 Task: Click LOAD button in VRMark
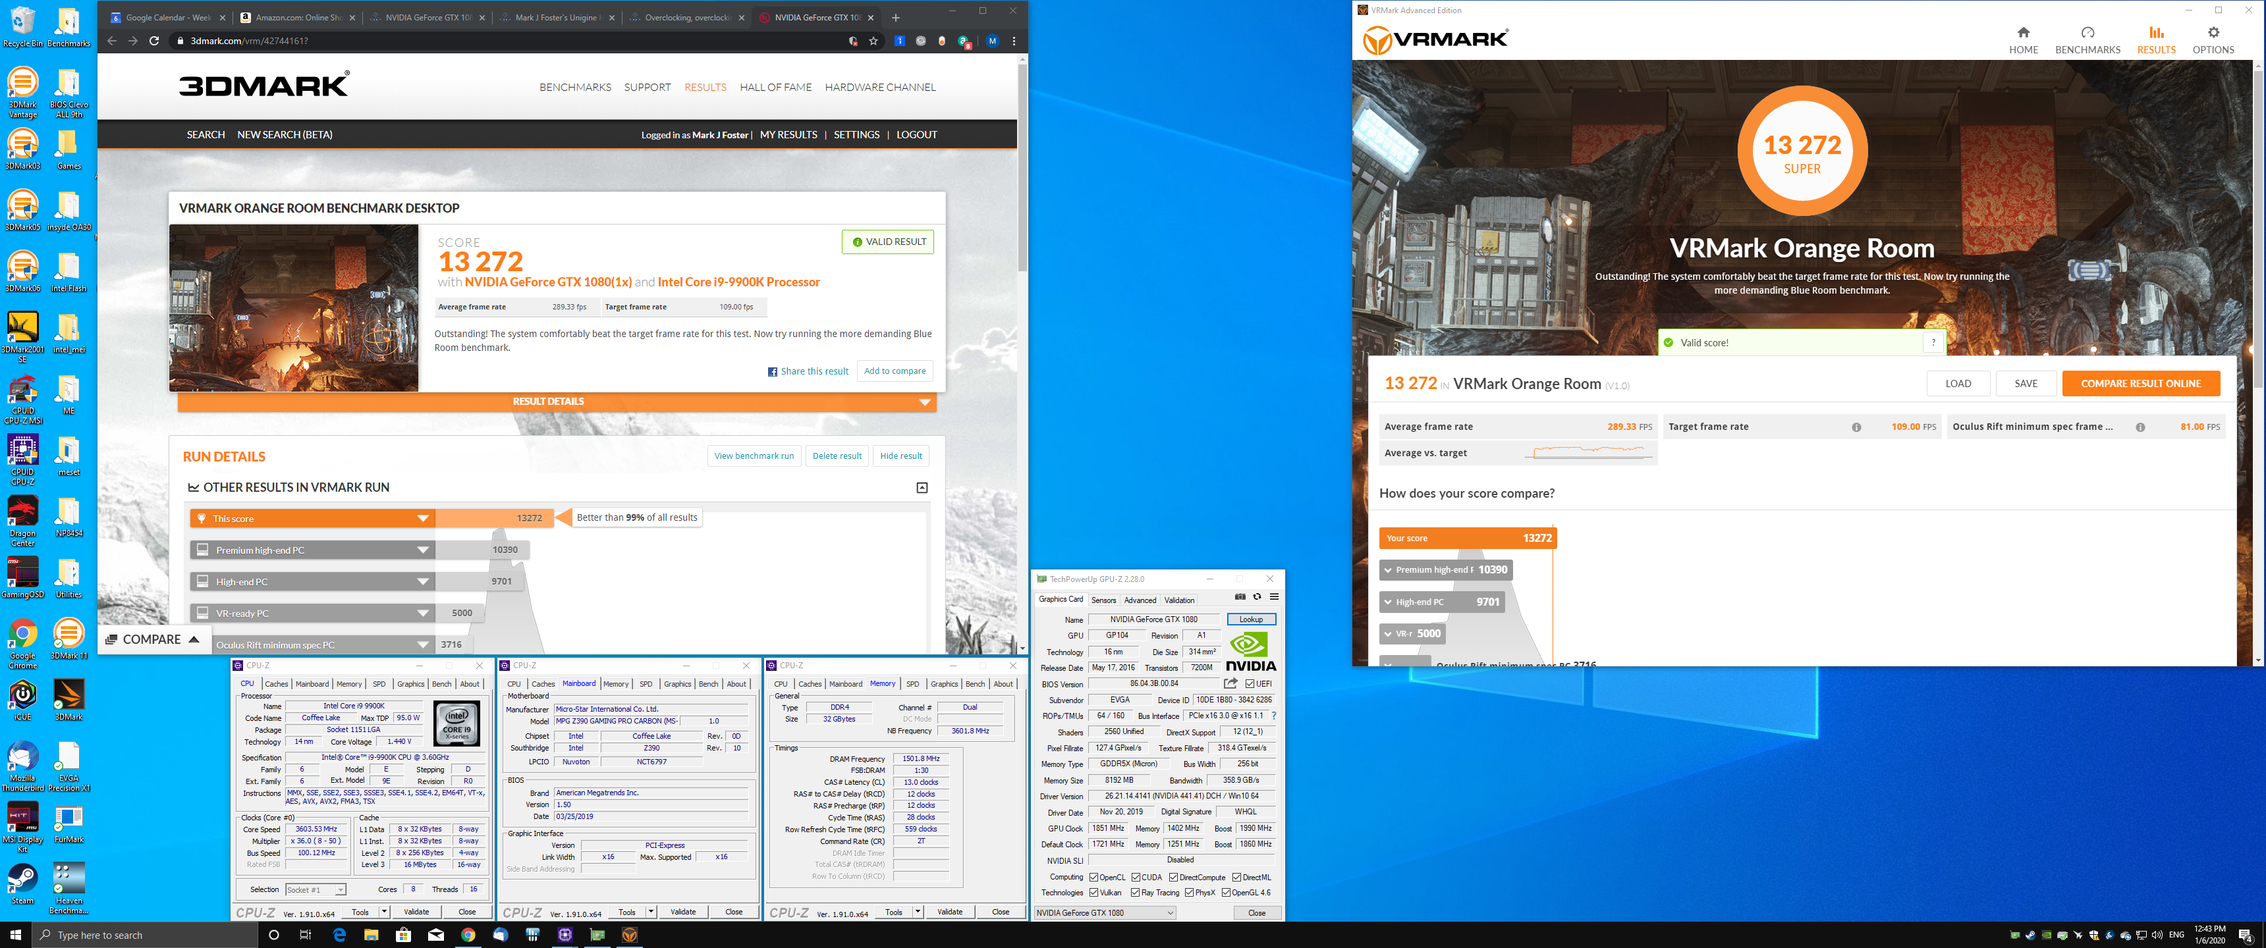pos(1957,383)
